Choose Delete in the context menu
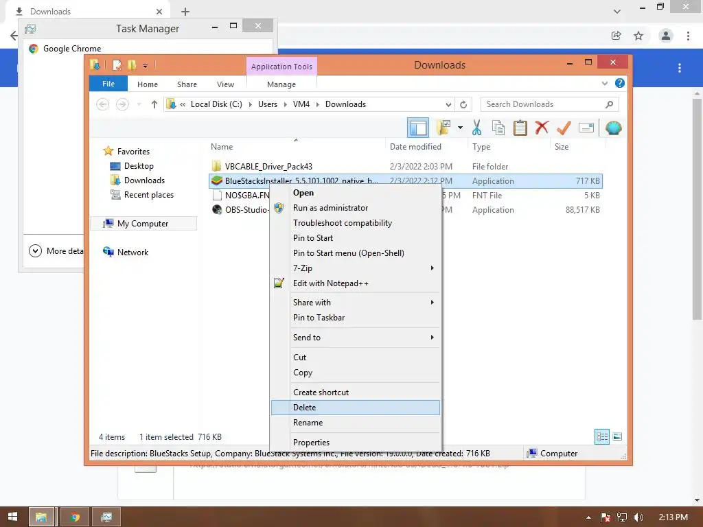 (356, 408)
